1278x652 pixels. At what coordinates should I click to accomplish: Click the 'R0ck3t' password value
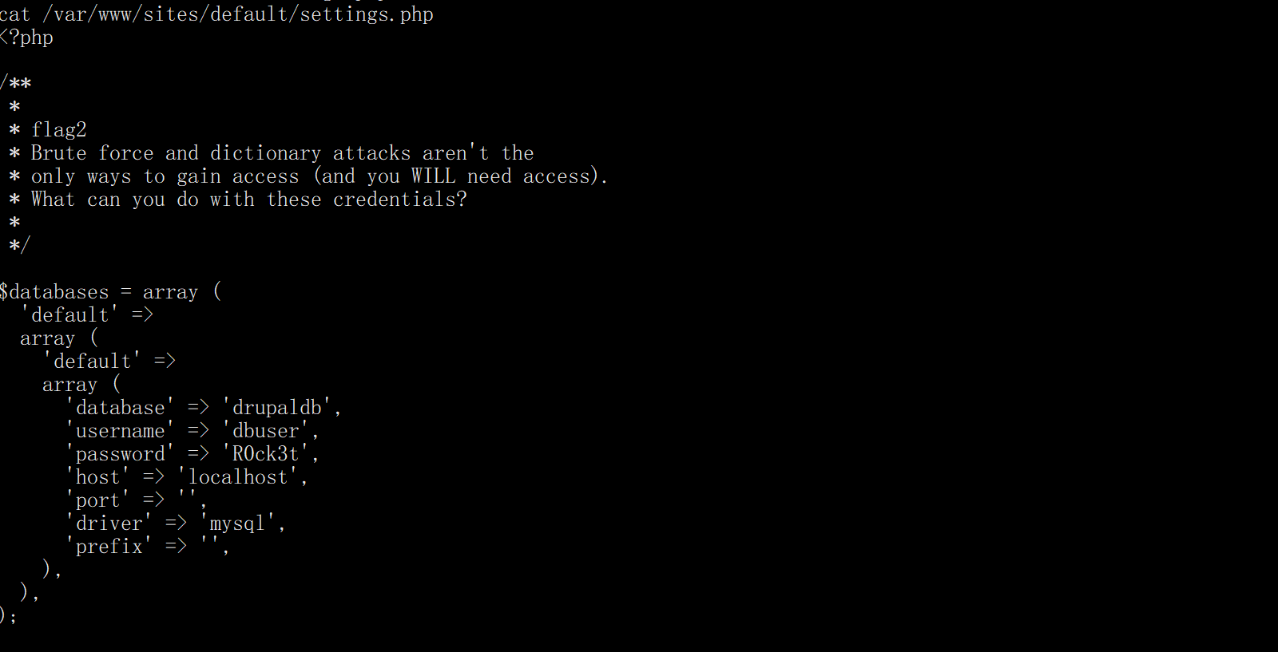pos(266,454)
